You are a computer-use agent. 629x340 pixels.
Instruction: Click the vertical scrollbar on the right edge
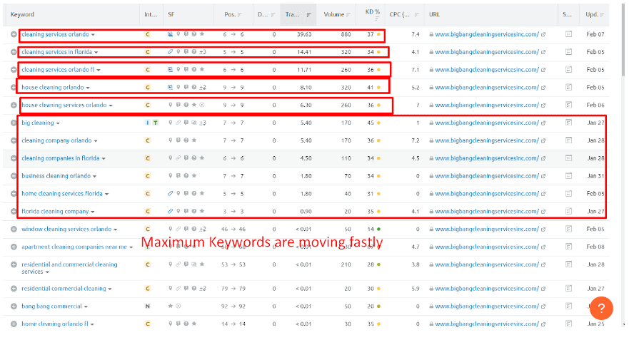pos(623,40)
